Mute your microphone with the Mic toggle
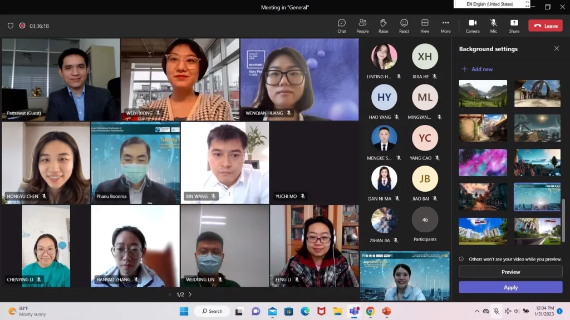This screenshot has height=320, width=570. (x=493, y=26)
